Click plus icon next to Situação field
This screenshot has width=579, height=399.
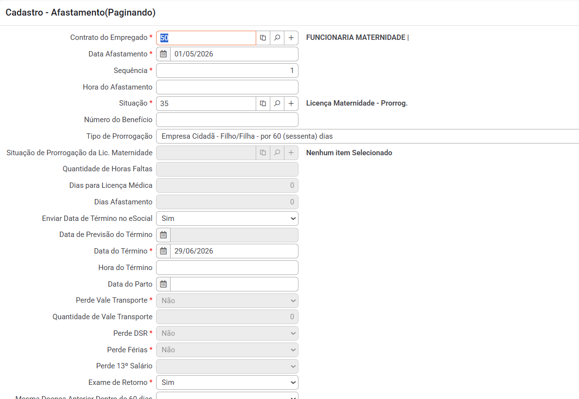coord(291,104)
